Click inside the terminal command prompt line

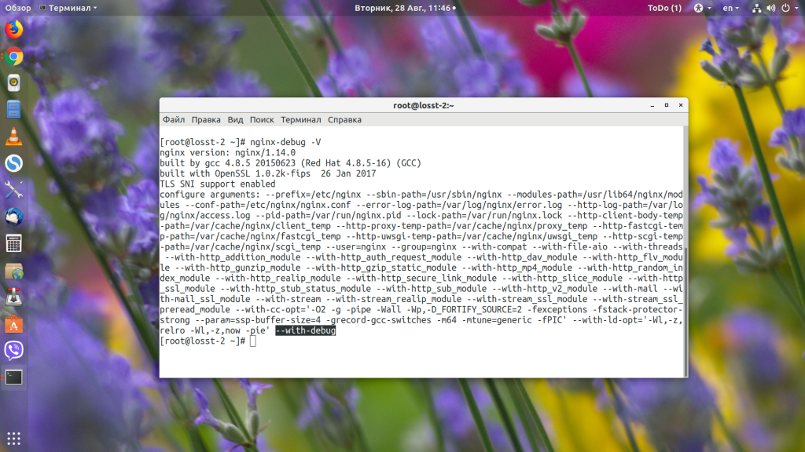coord(252,341)
